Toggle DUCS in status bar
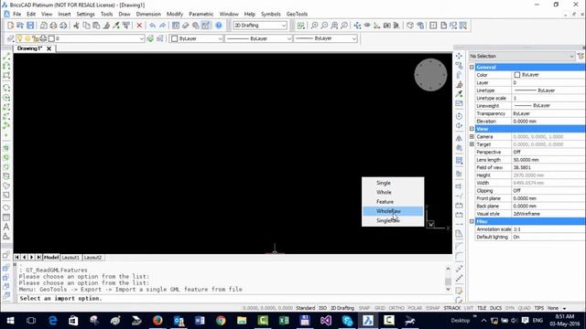The width and height of the screenshot is (586, 329). click(x=495, y=308)
